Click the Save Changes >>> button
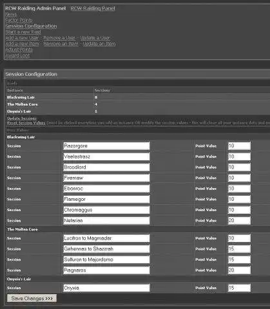 [32, 298]
